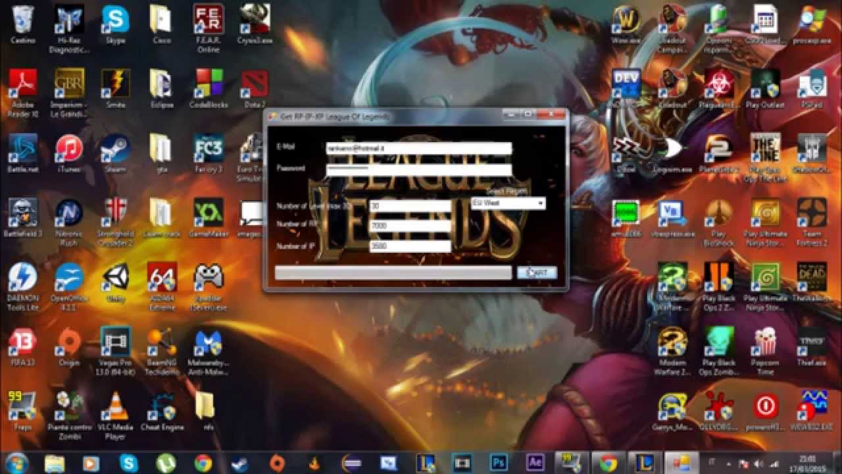Viewport: 842px width, 474px height.
Task: Open the Vegas Pro 13.0 shortcut
Action: coord(115,351)
